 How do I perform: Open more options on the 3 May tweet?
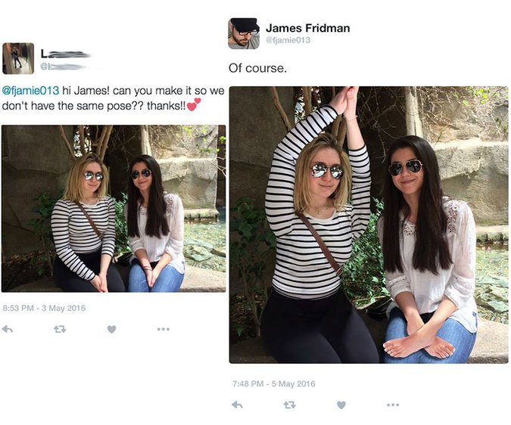pyautogui.click(x=163, y=329)
